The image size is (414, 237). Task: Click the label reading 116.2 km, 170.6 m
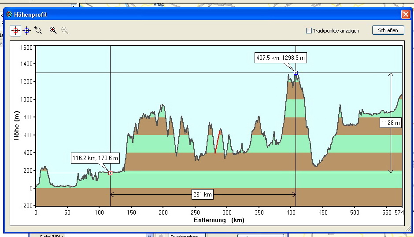(x=96, y=158)
